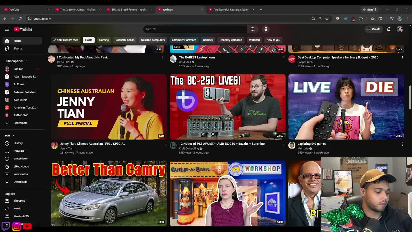Click the YouTube search input field

(x=195, y=29)
